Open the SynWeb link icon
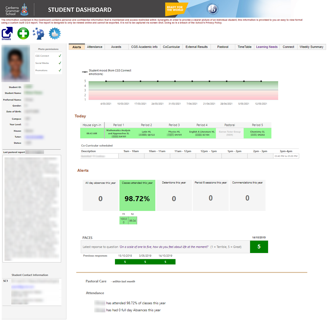This screenshot has height=323, width=330. 7,33
